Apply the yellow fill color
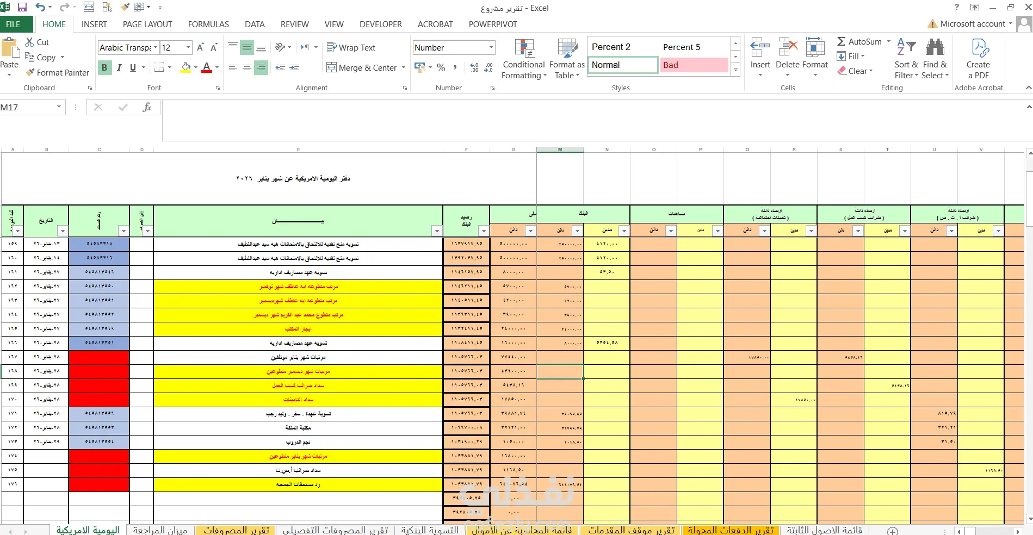Viewport: 1033px width, 535px height. point(186,67)
